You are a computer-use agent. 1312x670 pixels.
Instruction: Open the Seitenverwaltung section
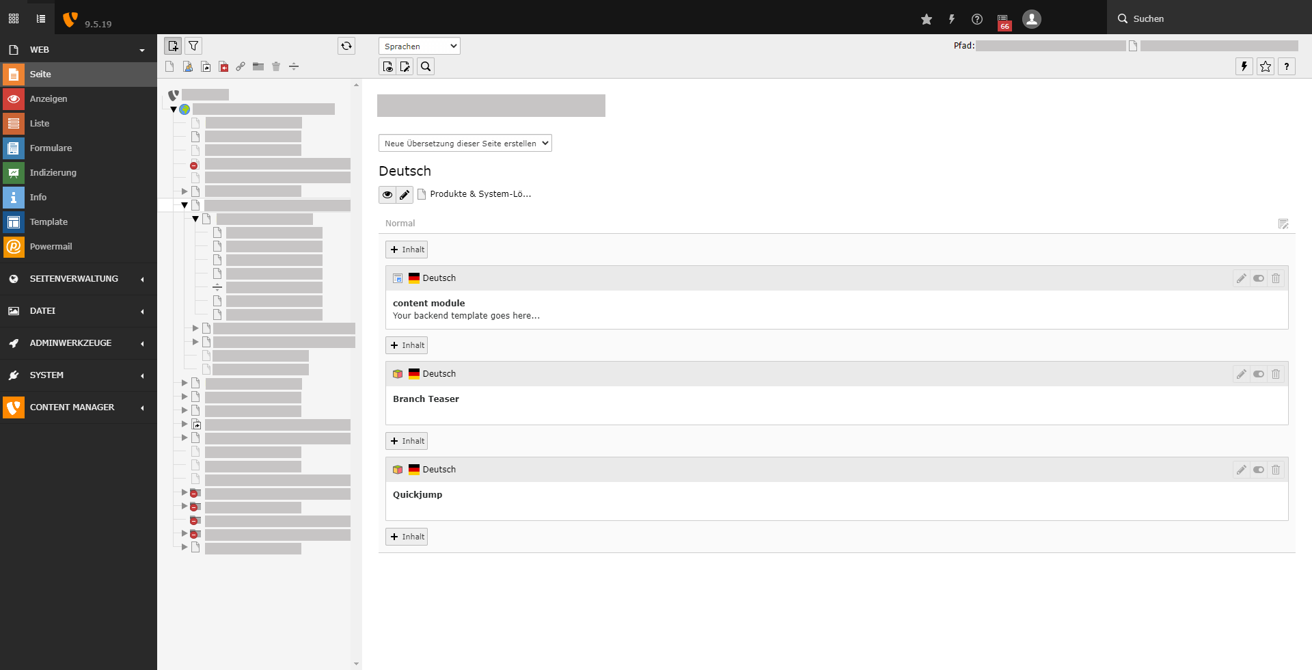pos(73,279)
